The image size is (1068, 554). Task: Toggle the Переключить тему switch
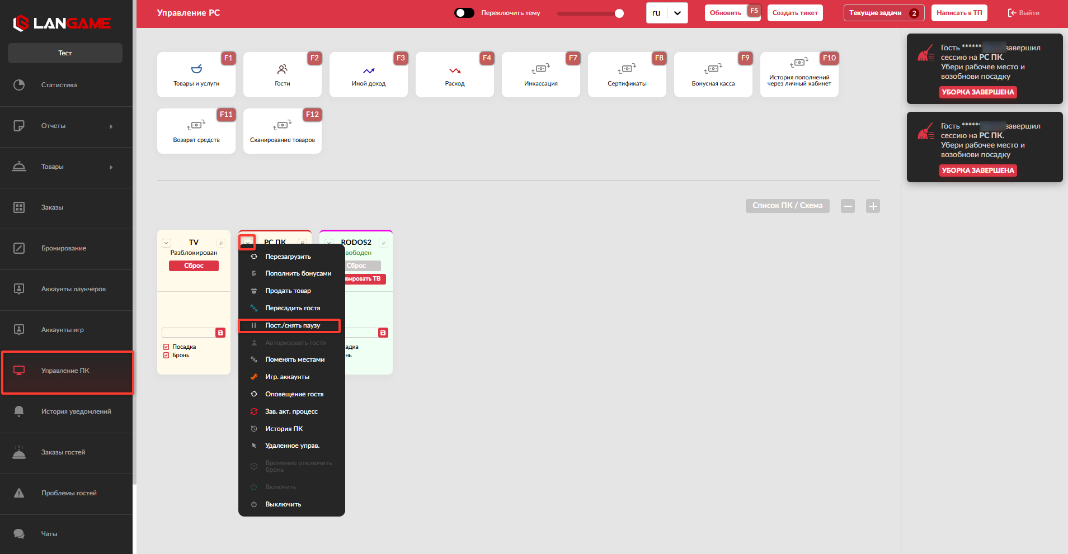click(464, 13)
